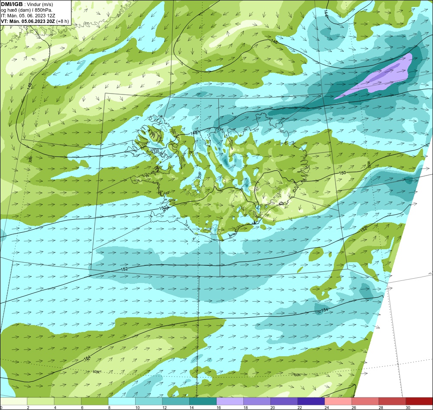Click the salmon legend swatch between 26 and 28

[365, 401]
